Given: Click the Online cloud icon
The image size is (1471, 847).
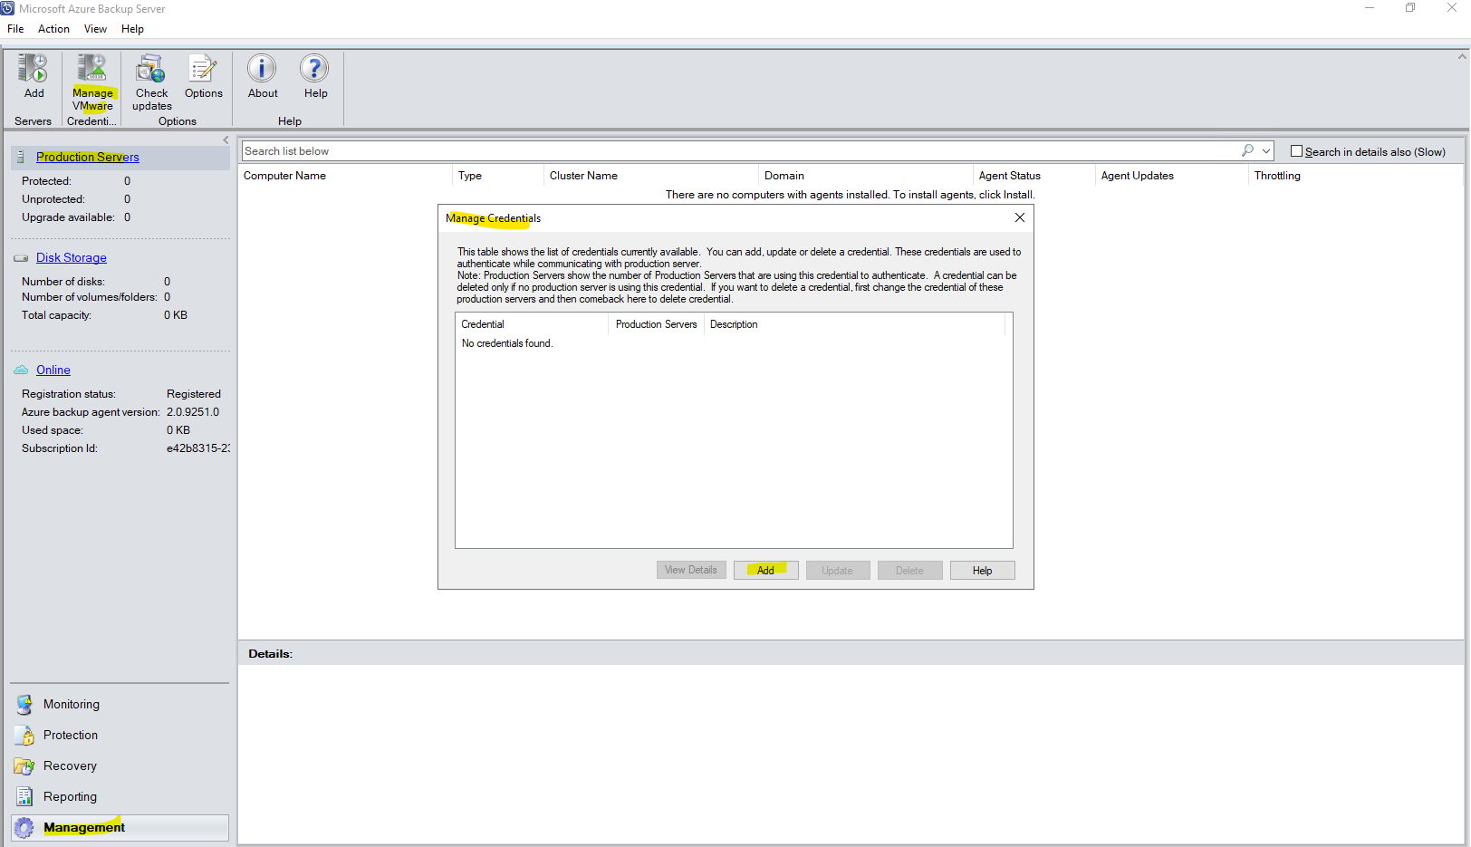Looking at the screenshot, I should pos(21,371).
